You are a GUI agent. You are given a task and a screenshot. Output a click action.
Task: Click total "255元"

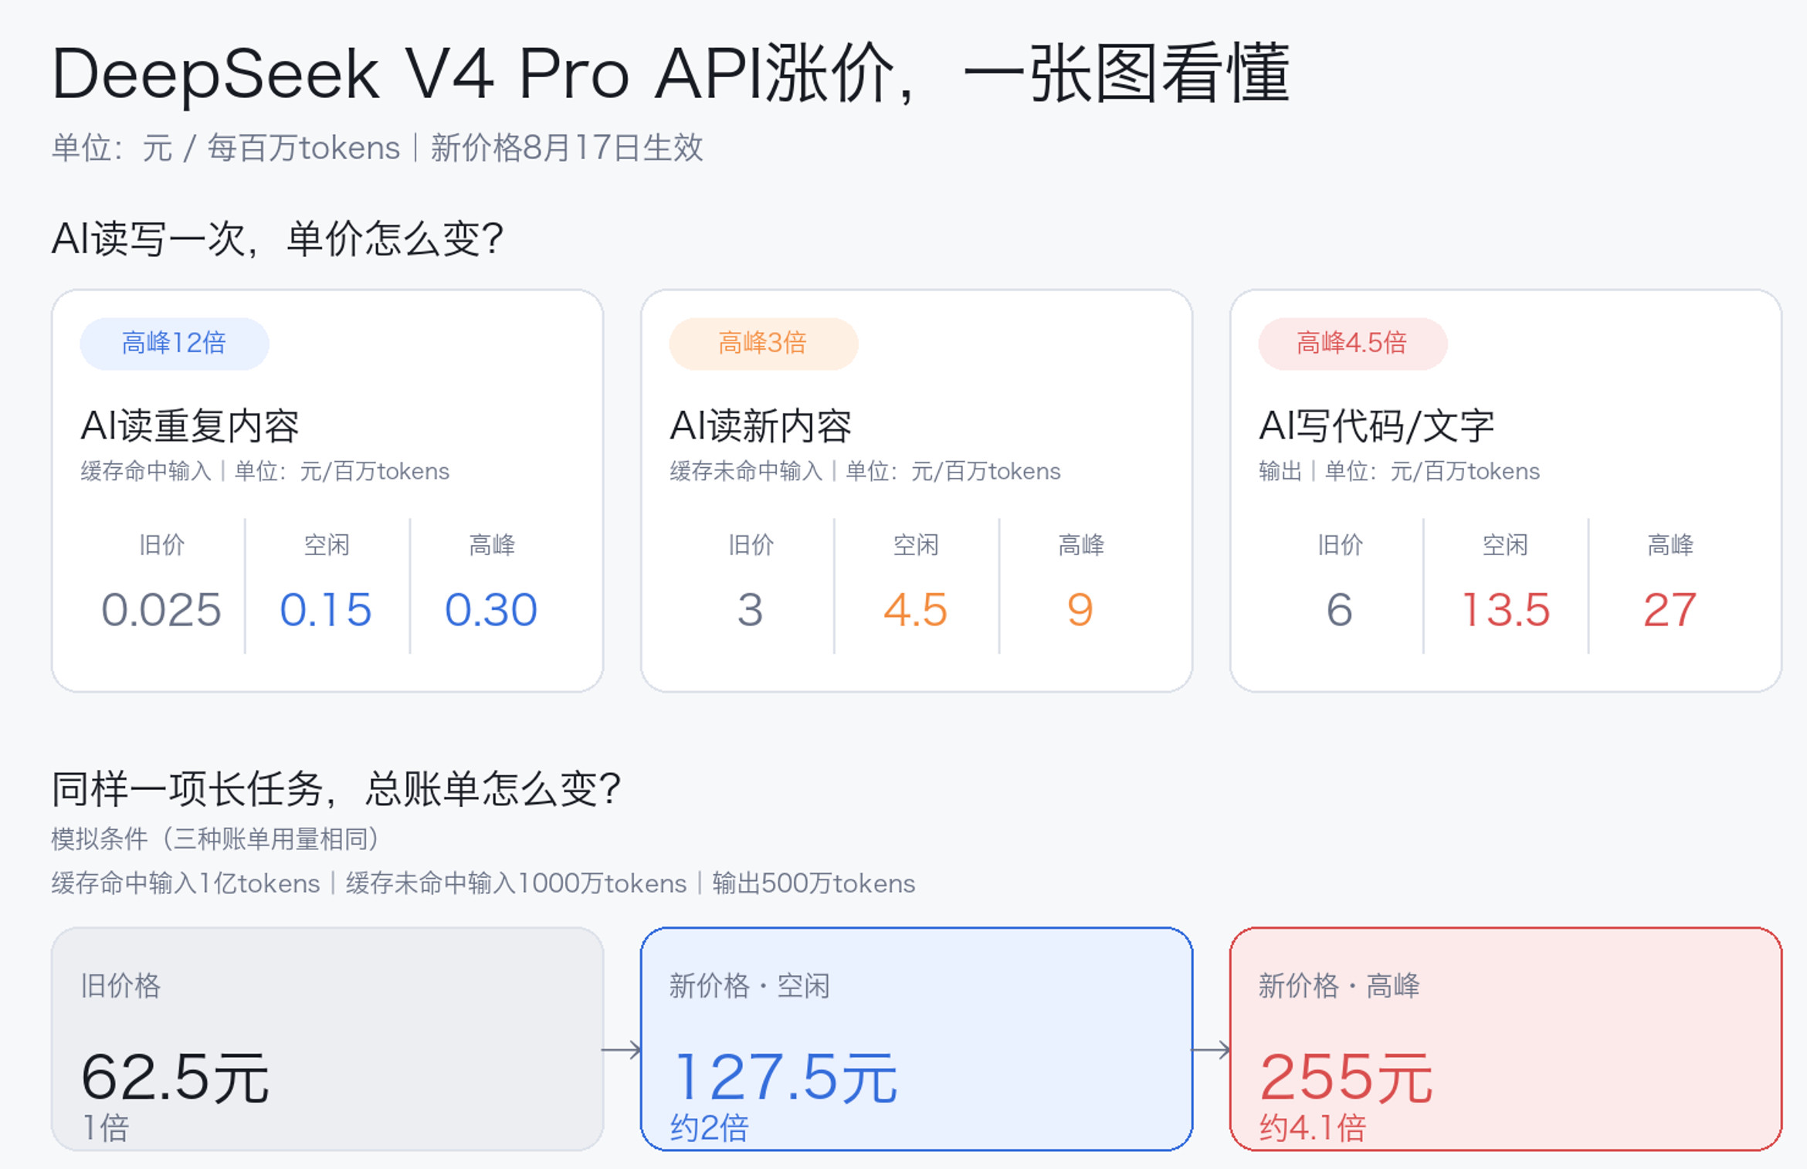click(1346, 1078)
